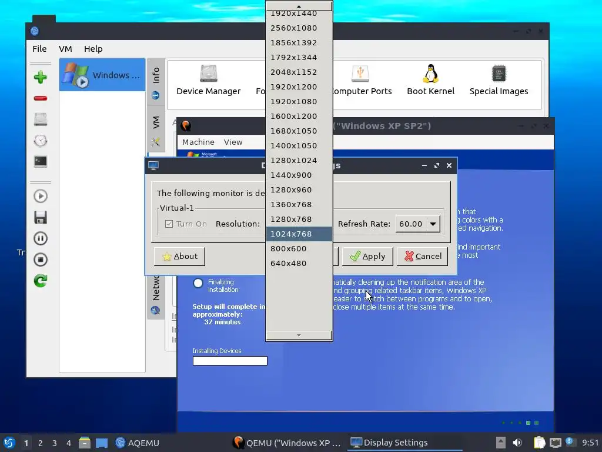Open Boot Kernel penguin icon
The image size is (602, 452).
tap(430, 80)
